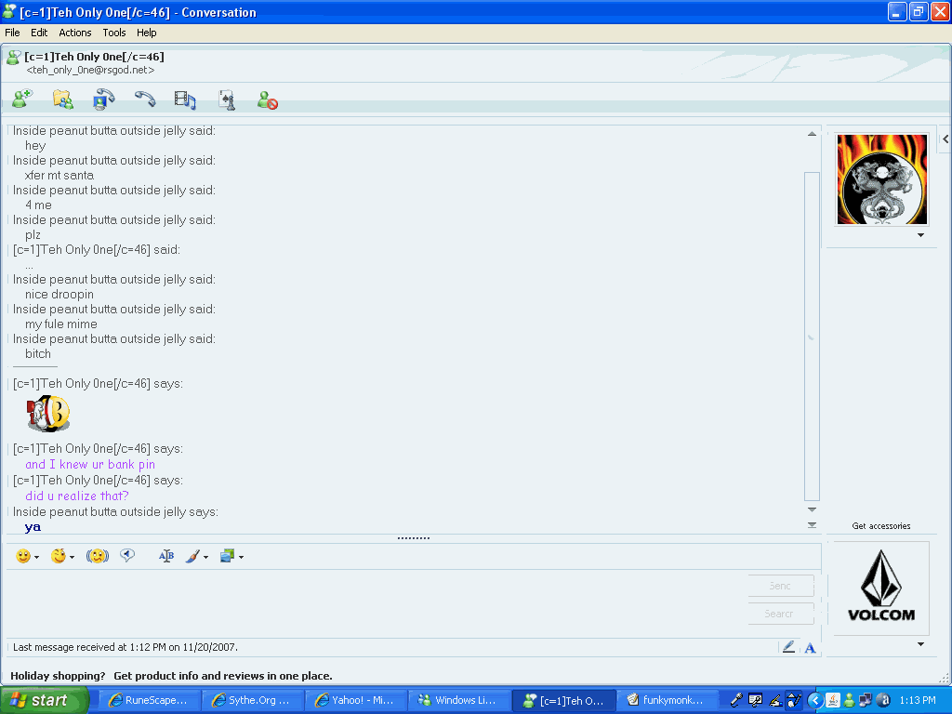Click the Get accessories link
This screenshot has width=952, height=714.
(880, 526)
